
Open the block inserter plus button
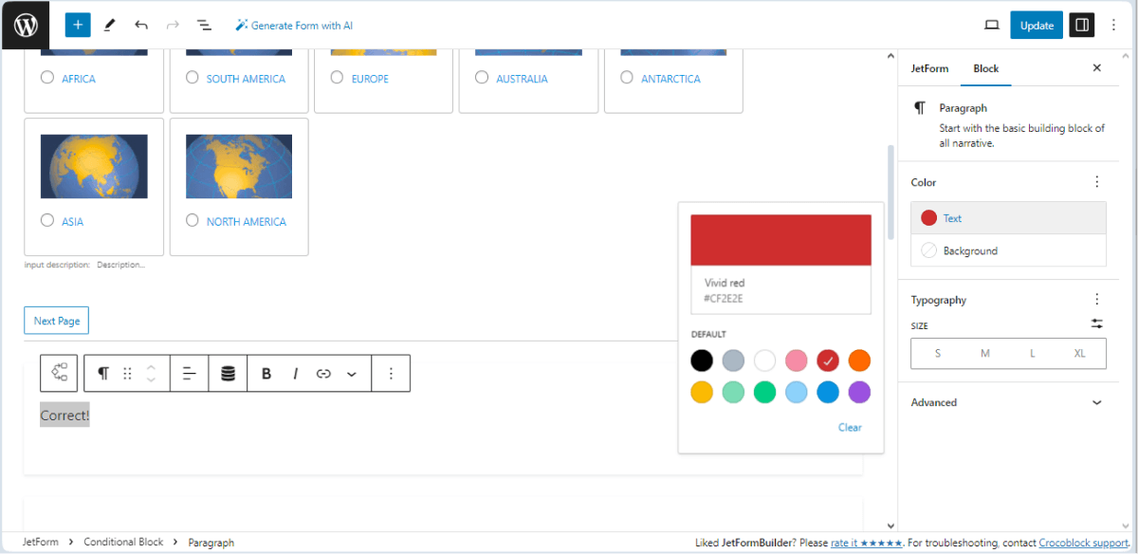[78, 26]
